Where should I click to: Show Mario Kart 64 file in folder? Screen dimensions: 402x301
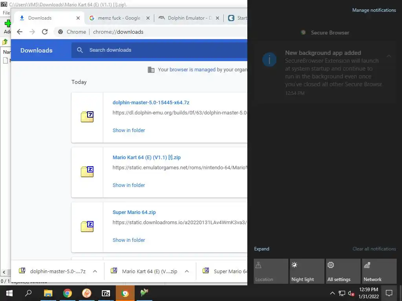(x=129, y=185)
